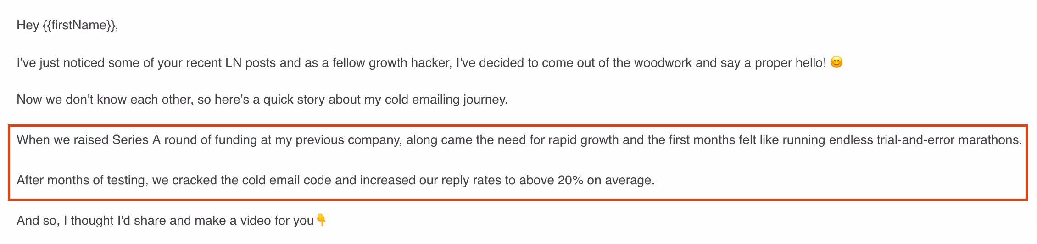Click the smiling face emoji after hello
Viewport: 1037px width, 244px height.
point(836,62)
